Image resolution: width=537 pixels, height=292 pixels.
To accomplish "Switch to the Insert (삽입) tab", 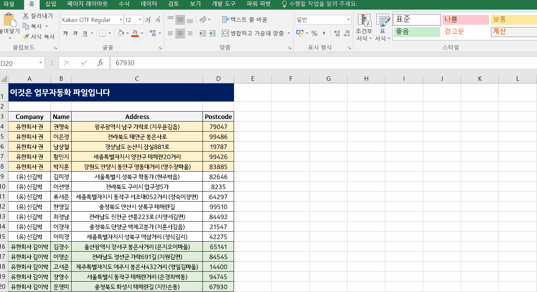I will 51,4.
